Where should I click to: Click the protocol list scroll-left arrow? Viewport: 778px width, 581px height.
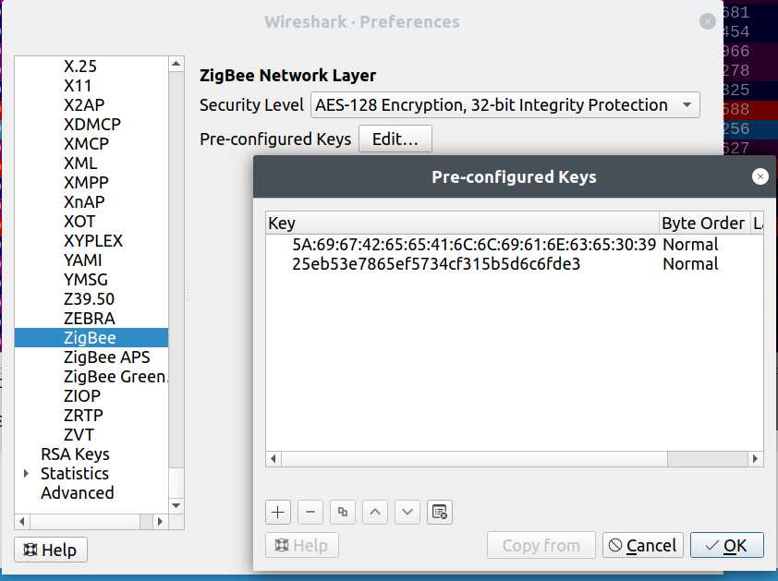[22, 522]
